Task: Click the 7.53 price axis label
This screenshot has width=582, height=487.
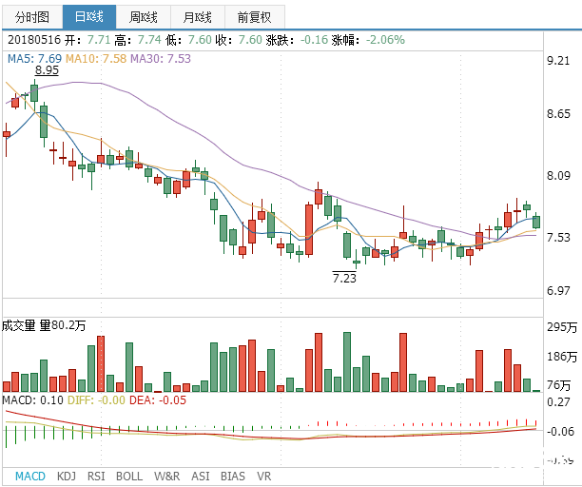Action: pos(558,237)
